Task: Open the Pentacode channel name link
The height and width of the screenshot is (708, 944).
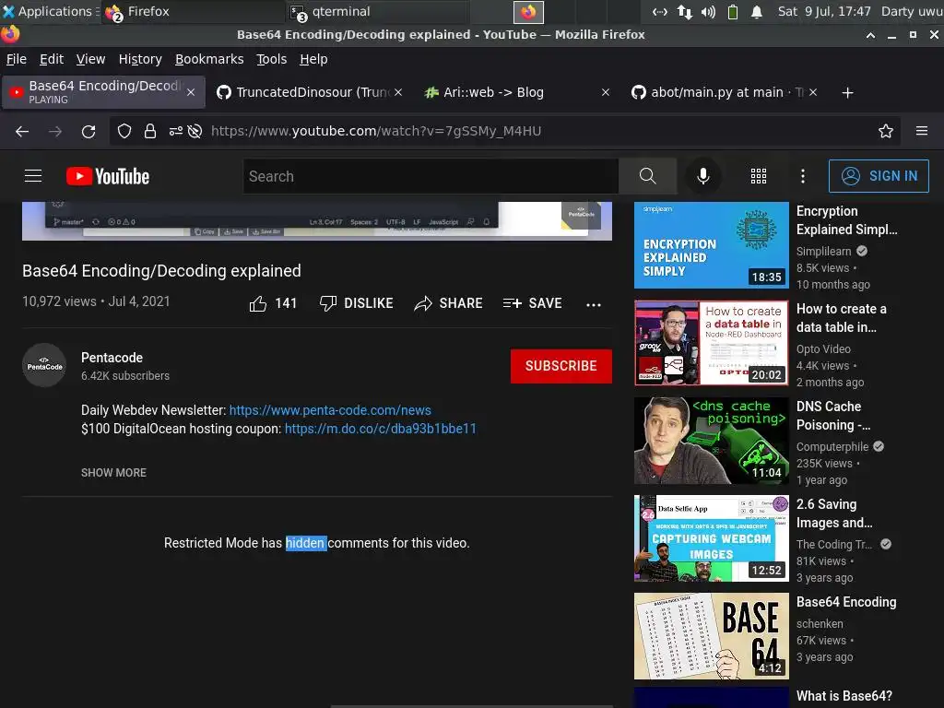Action: (x=112, y=358)
